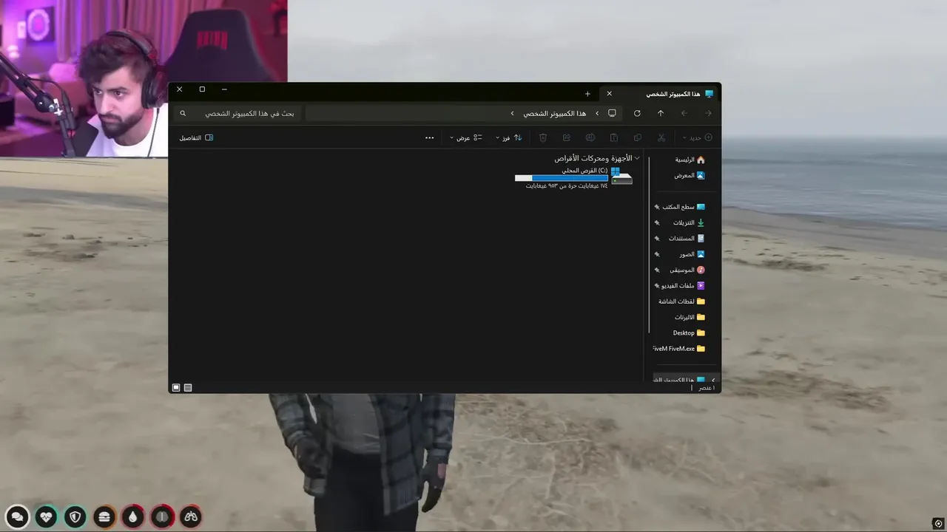This screenshot has width=947, height=532.
Task: Open المستندات (Documents) folder
Action: click(685, 239)
